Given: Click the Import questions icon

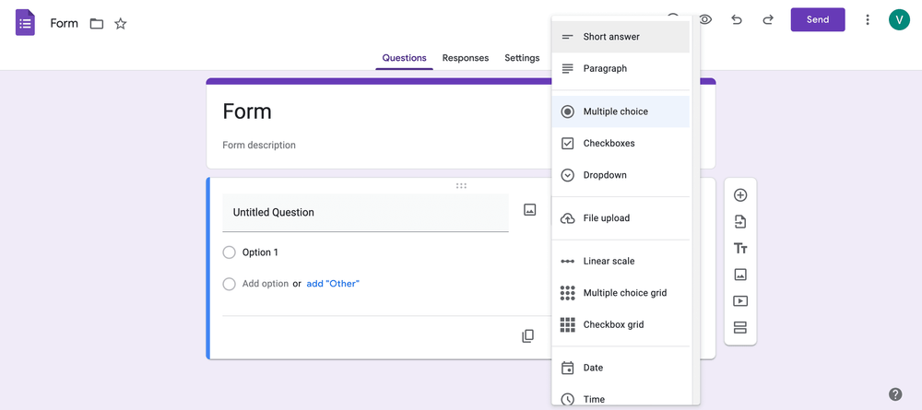Looking at the screenshot, I should tap(740, 221).
